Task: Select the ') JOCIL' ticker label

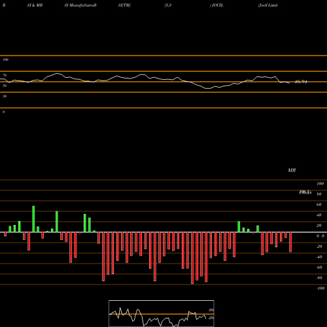Action: [x=216, y=5]
